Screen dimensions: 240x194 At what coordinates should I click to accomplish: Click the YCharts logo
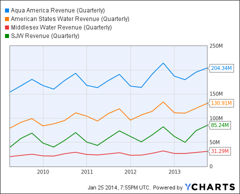point(210,187)
